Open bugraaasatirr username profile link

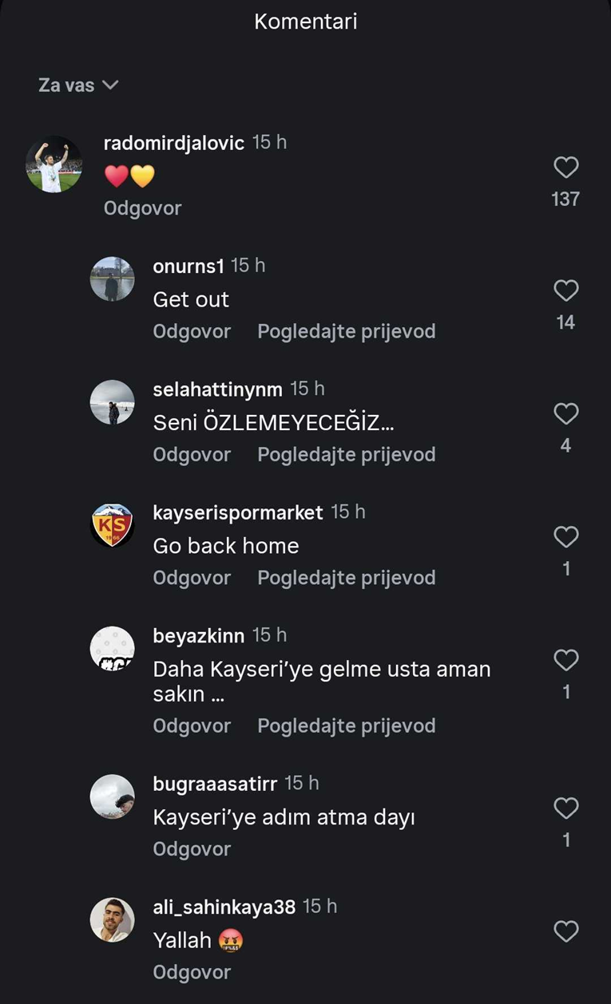[215, 784]
